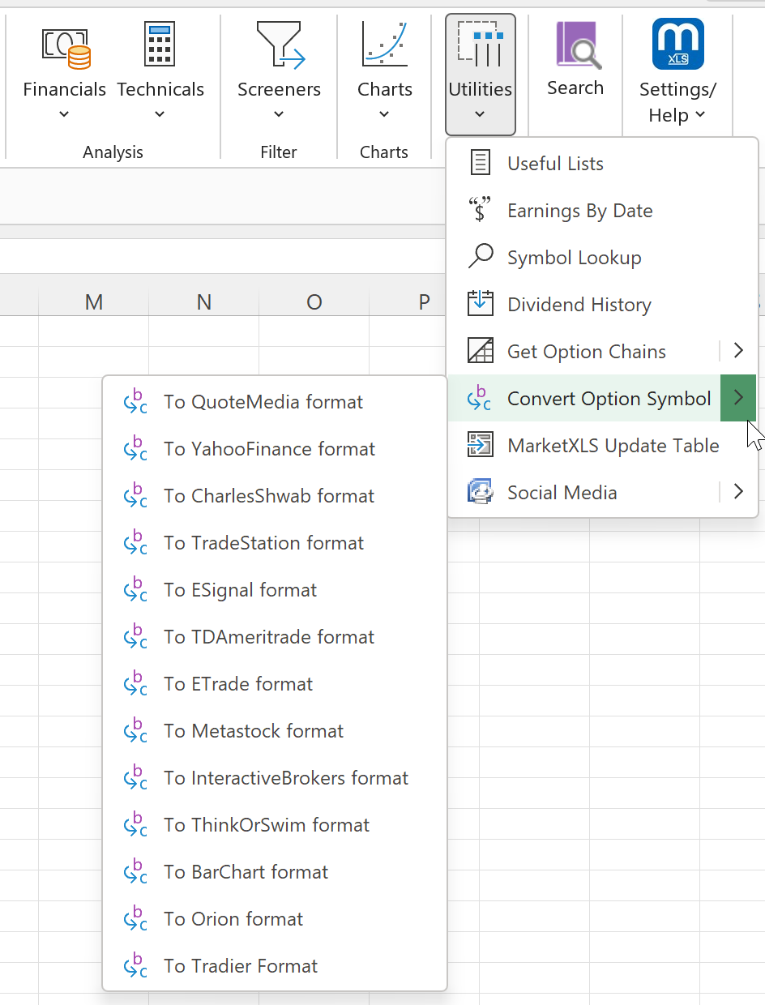This screenshot has width=765, height=1005.
Task: Open the Technicals calculator icon
Action: [160, 45]
